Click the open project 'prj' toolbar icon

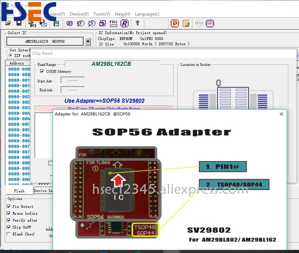coord(32,24)
